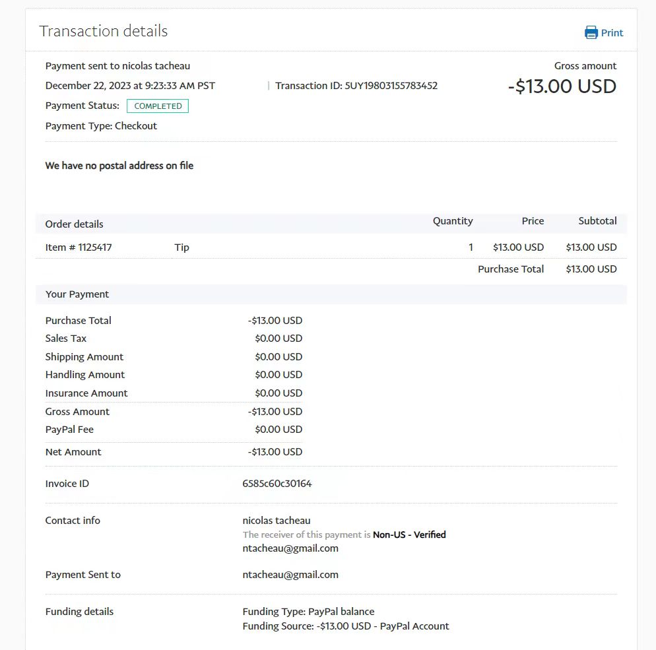Image resolution: width=656 pixels, height=650 pixels.
Task: Click the Order details section header
Action: coord(75,224)
